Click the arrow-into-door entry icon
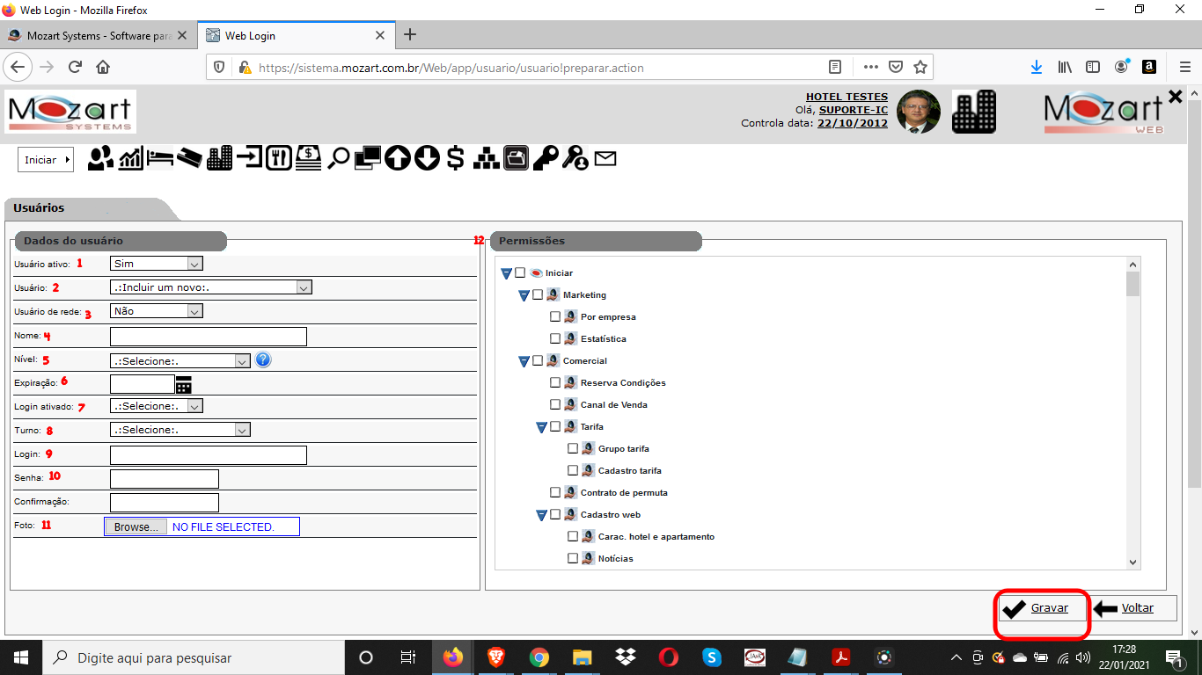Viewport: 1202px width, 675px height. pyautogui.click(x=249, y=158)
